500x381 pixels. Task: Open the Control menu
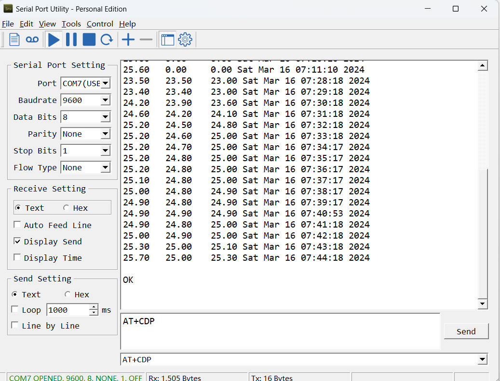pyautogui.click(x=100, y=24)
